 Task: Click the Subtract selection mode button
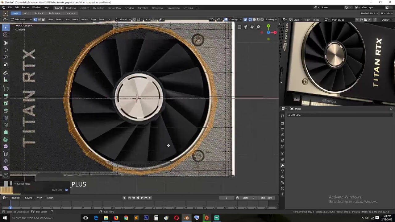(x=39, y=13)
